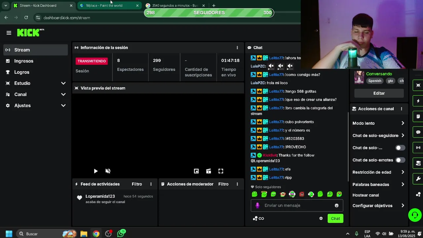Click the taskbar Buscar search box

[x=46, y=234]
